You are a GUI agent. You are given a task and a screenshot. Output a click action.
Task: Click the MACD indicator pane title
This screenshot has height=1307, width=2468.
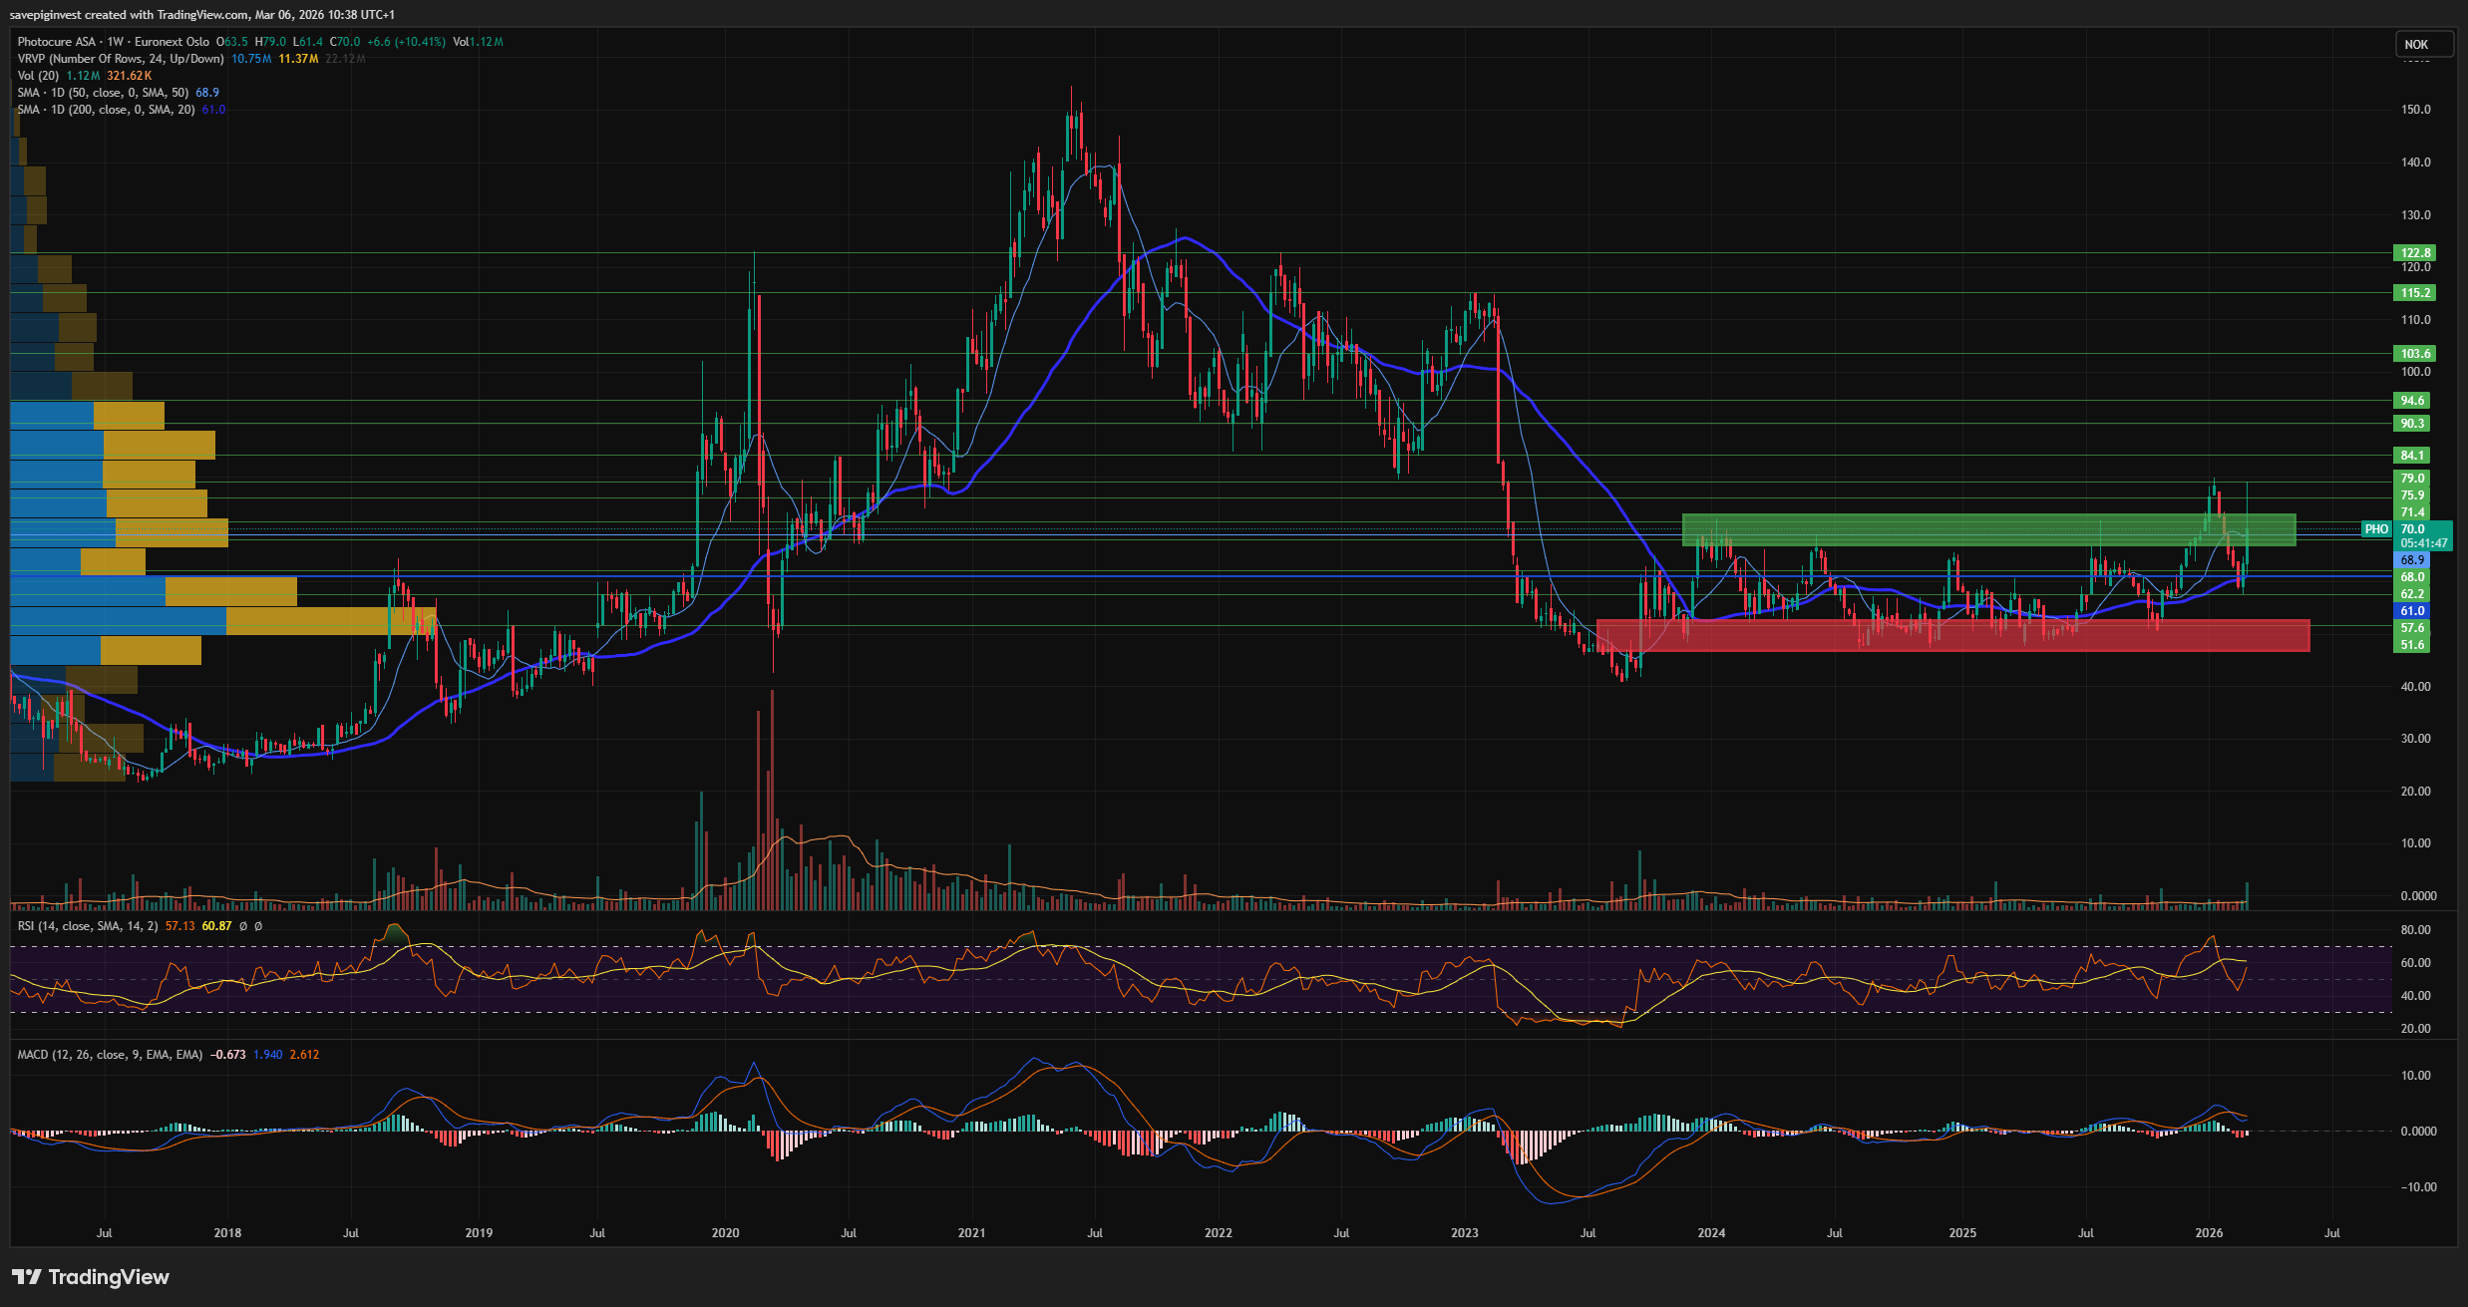tap(110, 1055)
